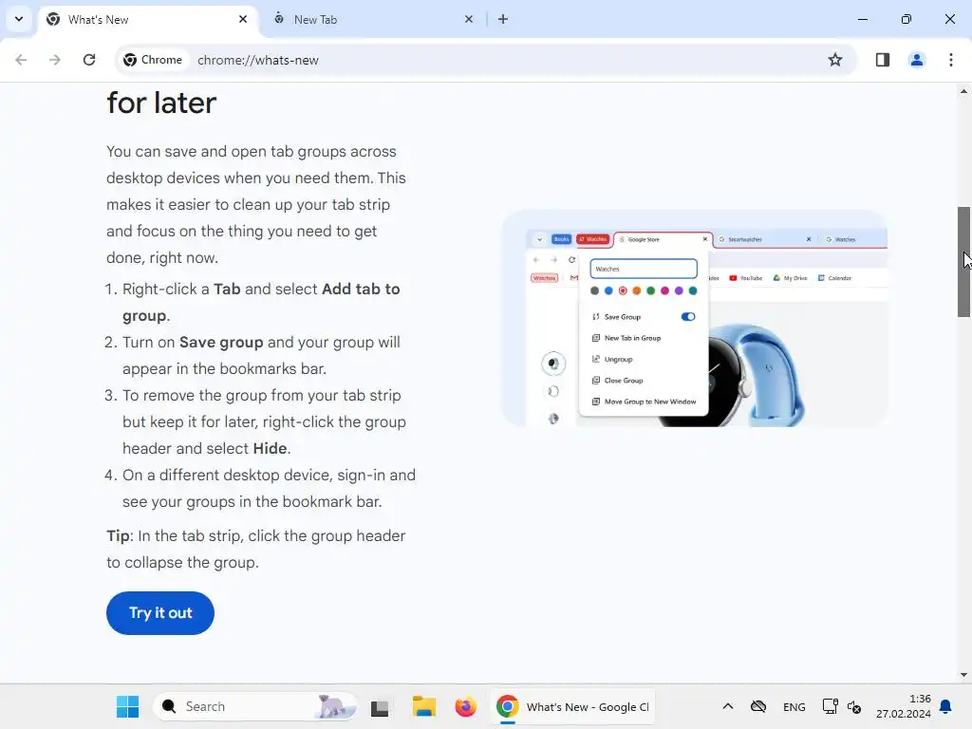Click the Chrome site info chip
The image size is (972, 729).
click(153, 60)
